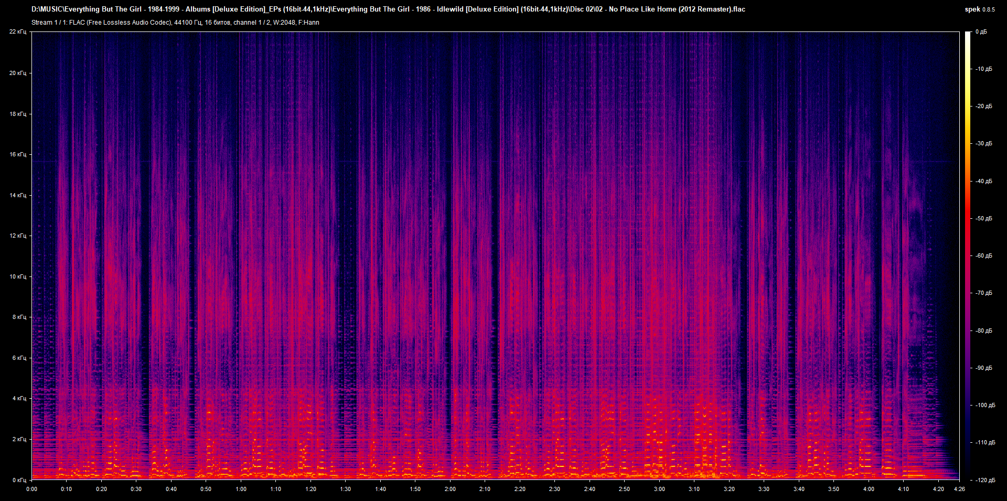Click the -30 dB level scale label
The width and height of the screenshot is (1007, 501).
[983, 144]
